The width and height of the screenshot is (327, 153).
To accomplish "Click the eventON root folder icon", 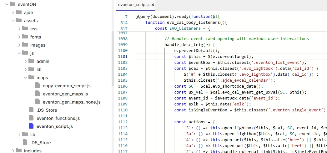I will coord(13,4).
